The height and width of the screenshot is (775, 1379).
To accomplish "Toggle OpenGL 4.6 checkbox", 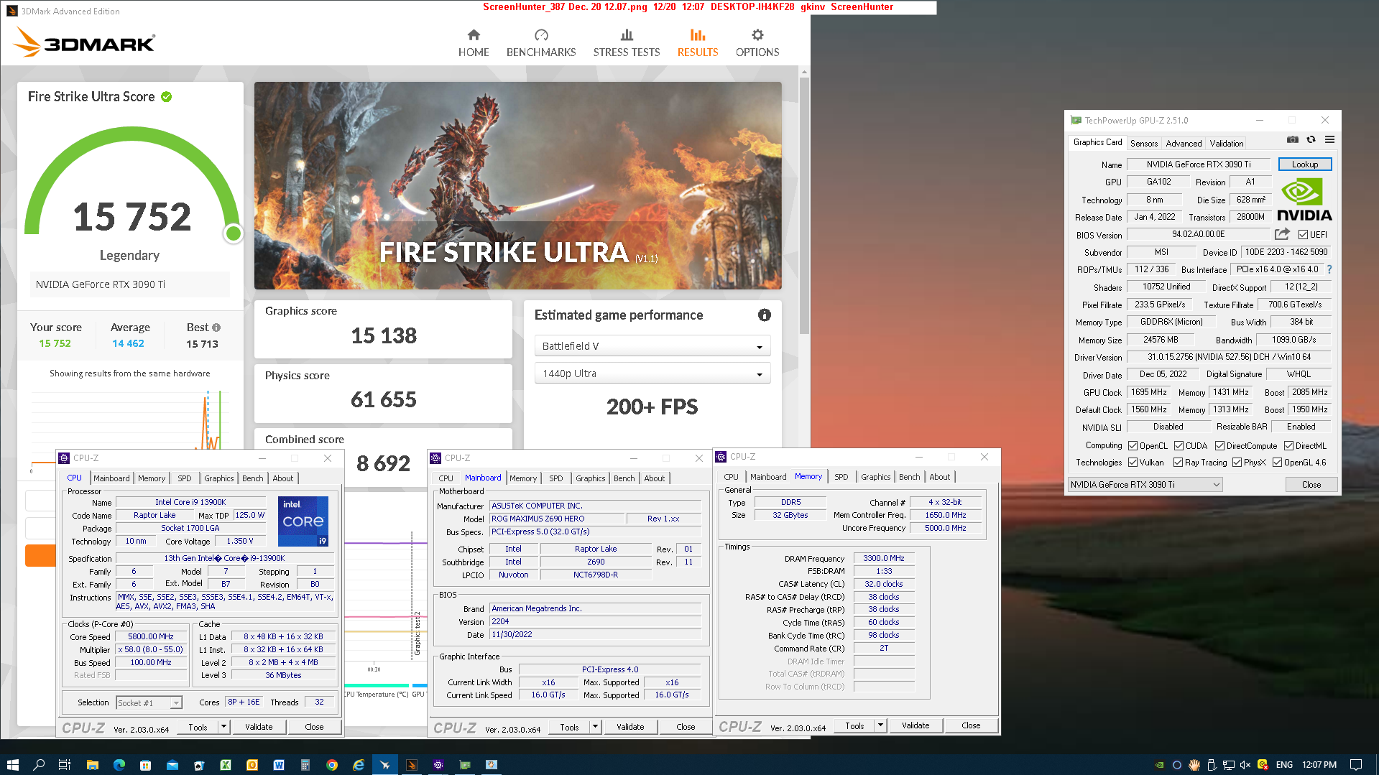I will click(x=1277, y=463).
